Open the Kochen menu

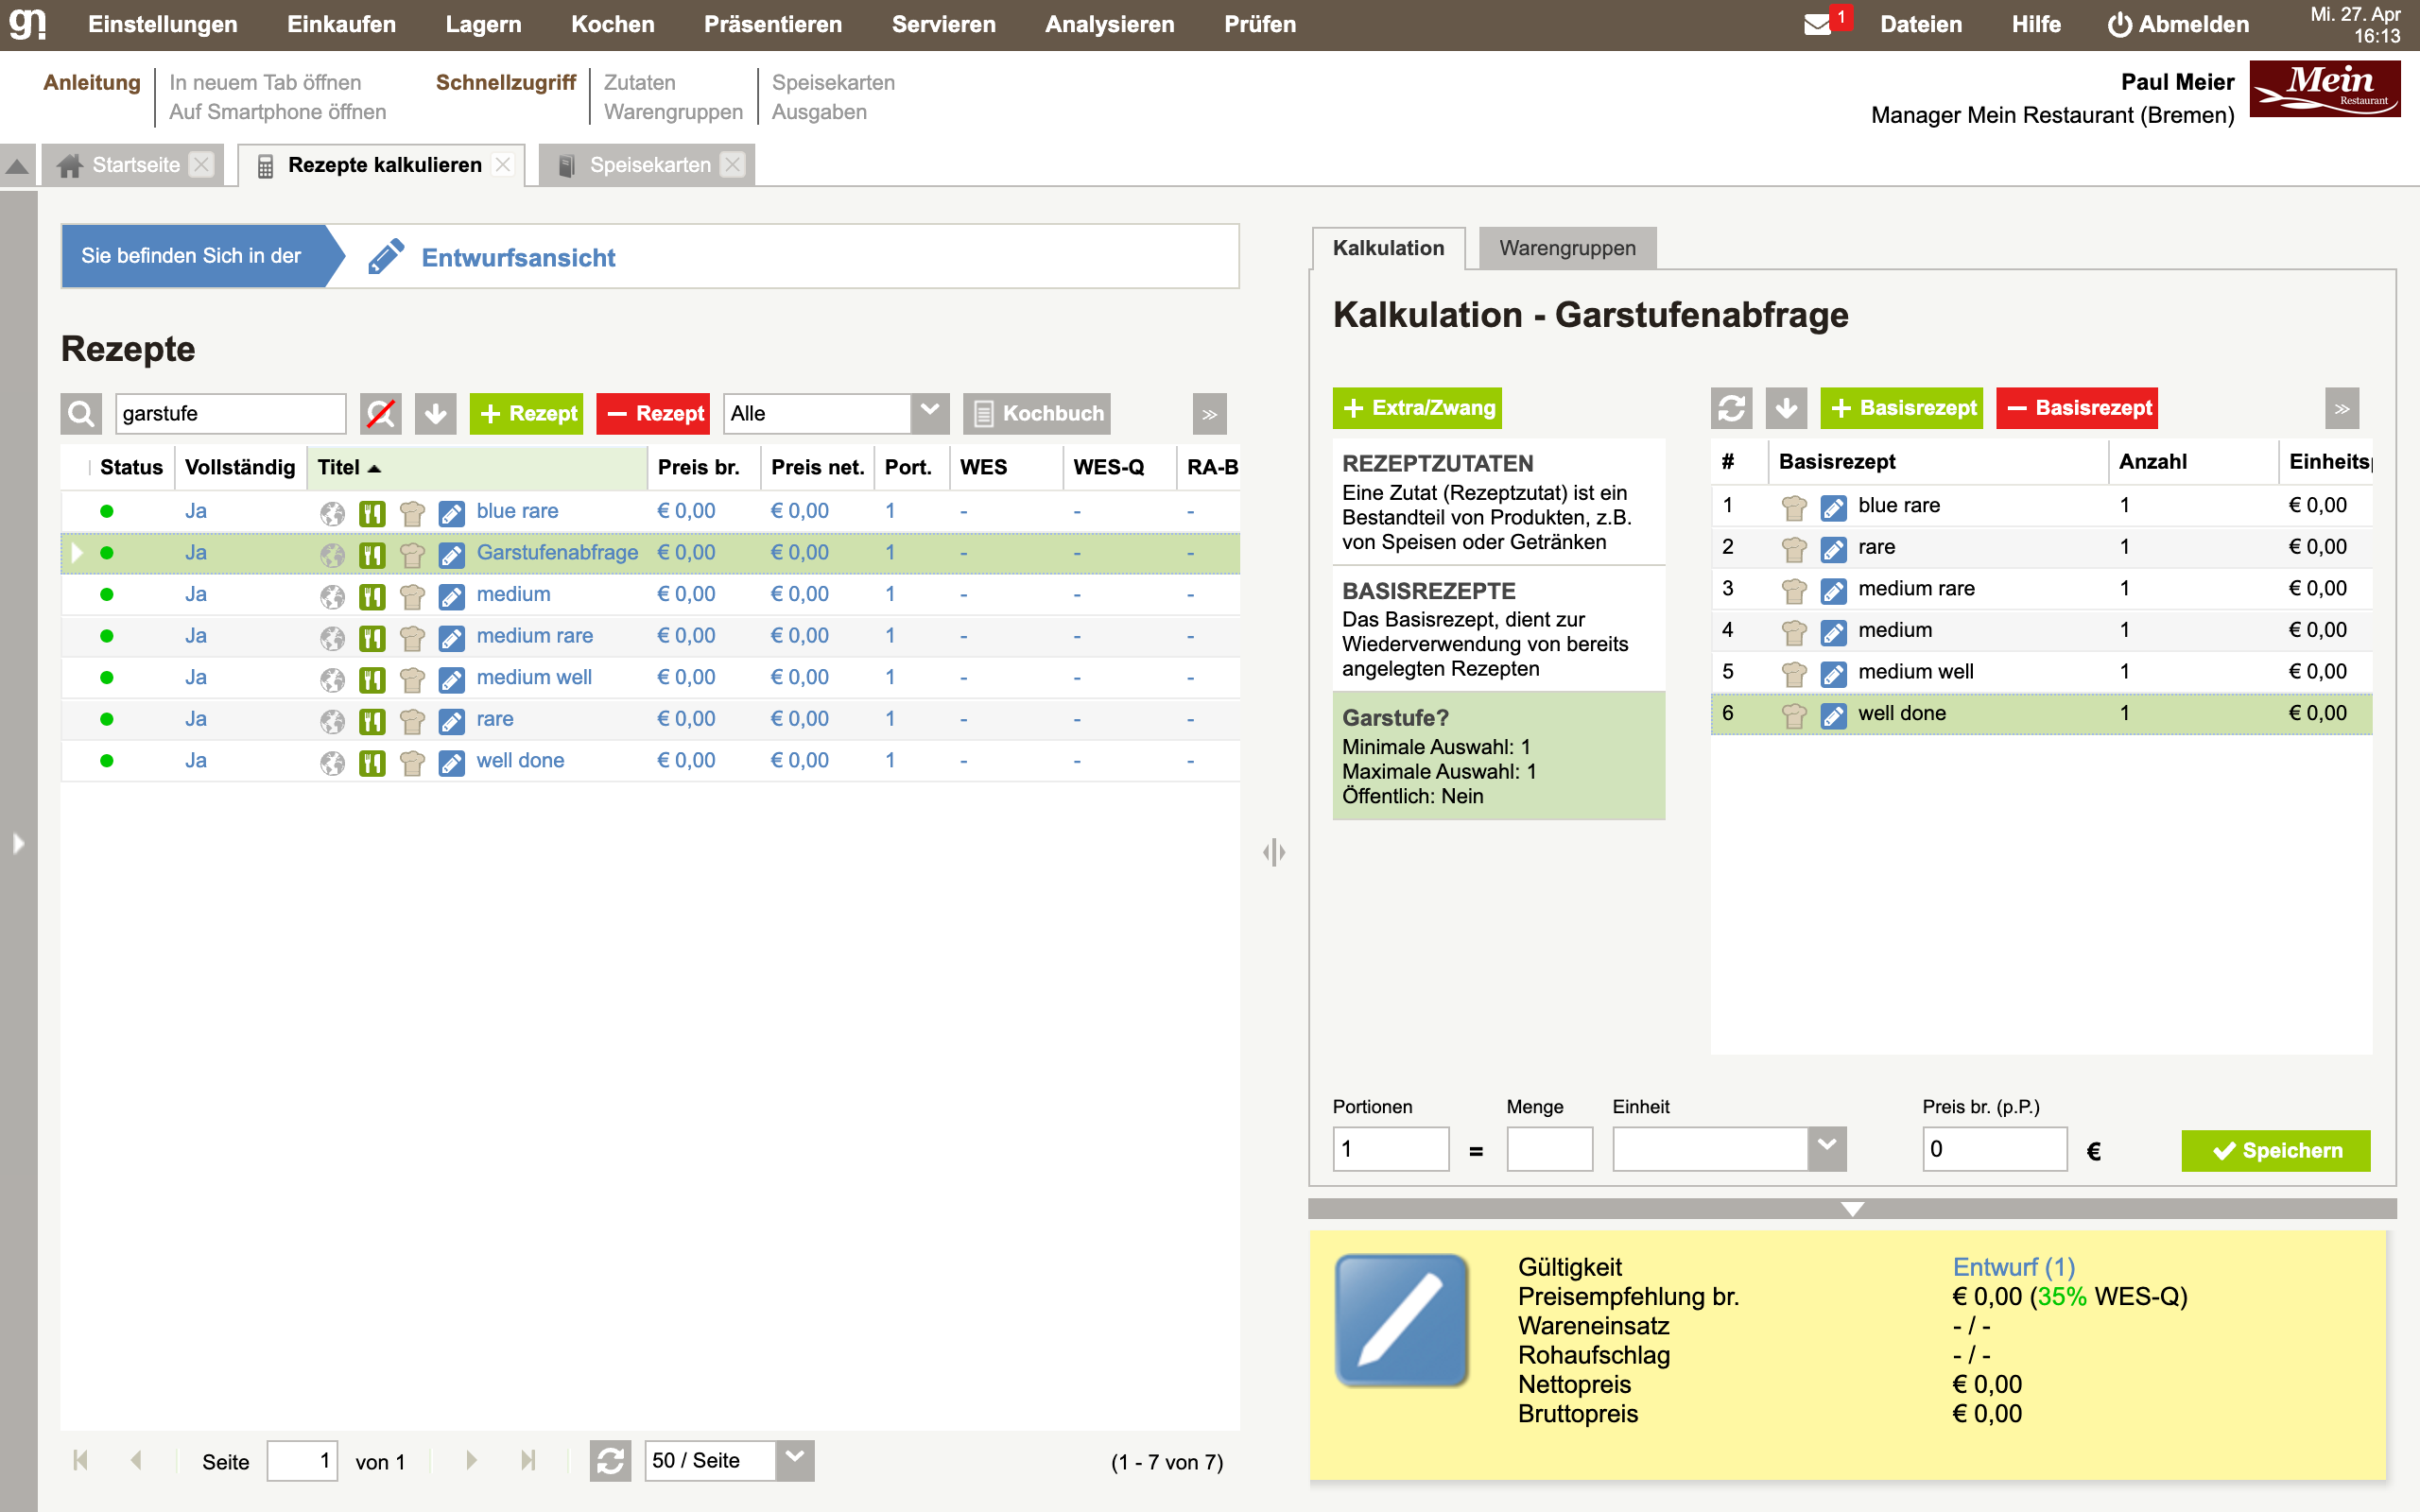tap(612, 24)
